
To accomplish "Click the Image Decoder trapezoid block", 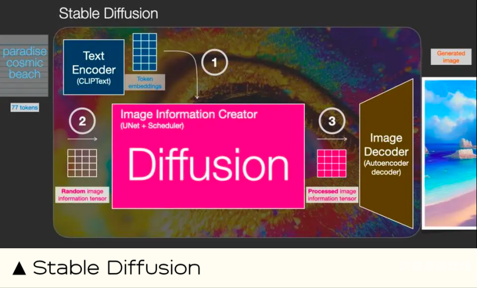I will 386,153.
